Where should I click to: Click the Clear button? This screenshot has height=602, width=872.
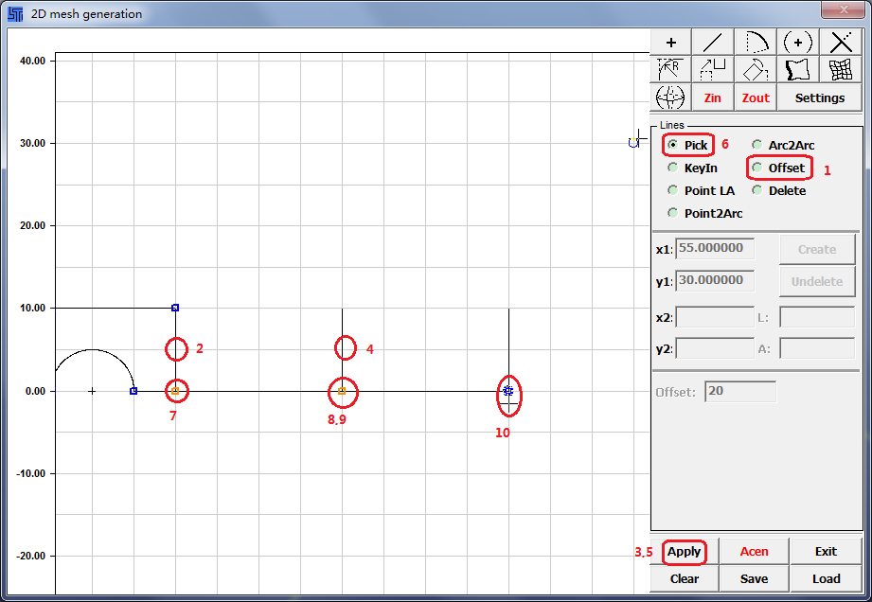pos(684,578)
